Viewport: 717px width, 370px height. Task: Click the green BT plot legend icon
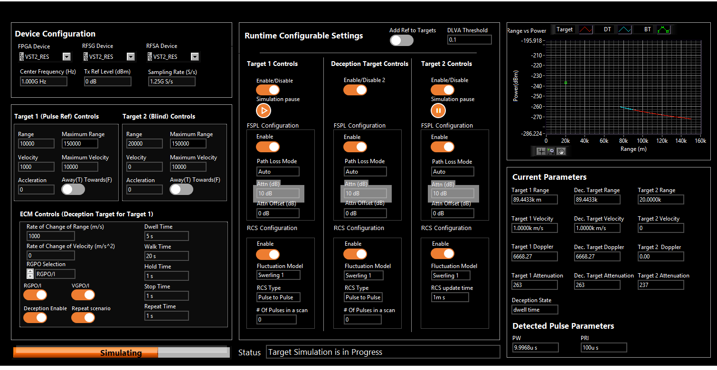tap(664, 30)
